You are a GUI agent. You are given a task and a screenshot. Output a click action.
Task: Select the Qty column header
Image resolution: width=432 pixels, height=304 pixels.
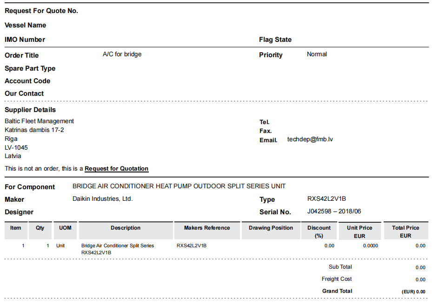pos(40,228)
